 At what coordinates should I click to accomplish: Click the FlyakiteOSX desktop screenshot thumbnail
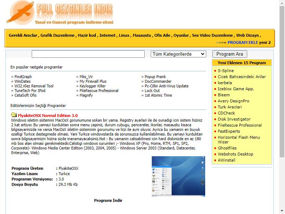(x=178, y=176)
